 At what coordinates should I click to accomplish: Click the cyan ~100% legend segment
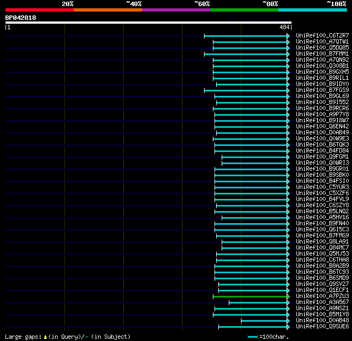pos(313,10)
